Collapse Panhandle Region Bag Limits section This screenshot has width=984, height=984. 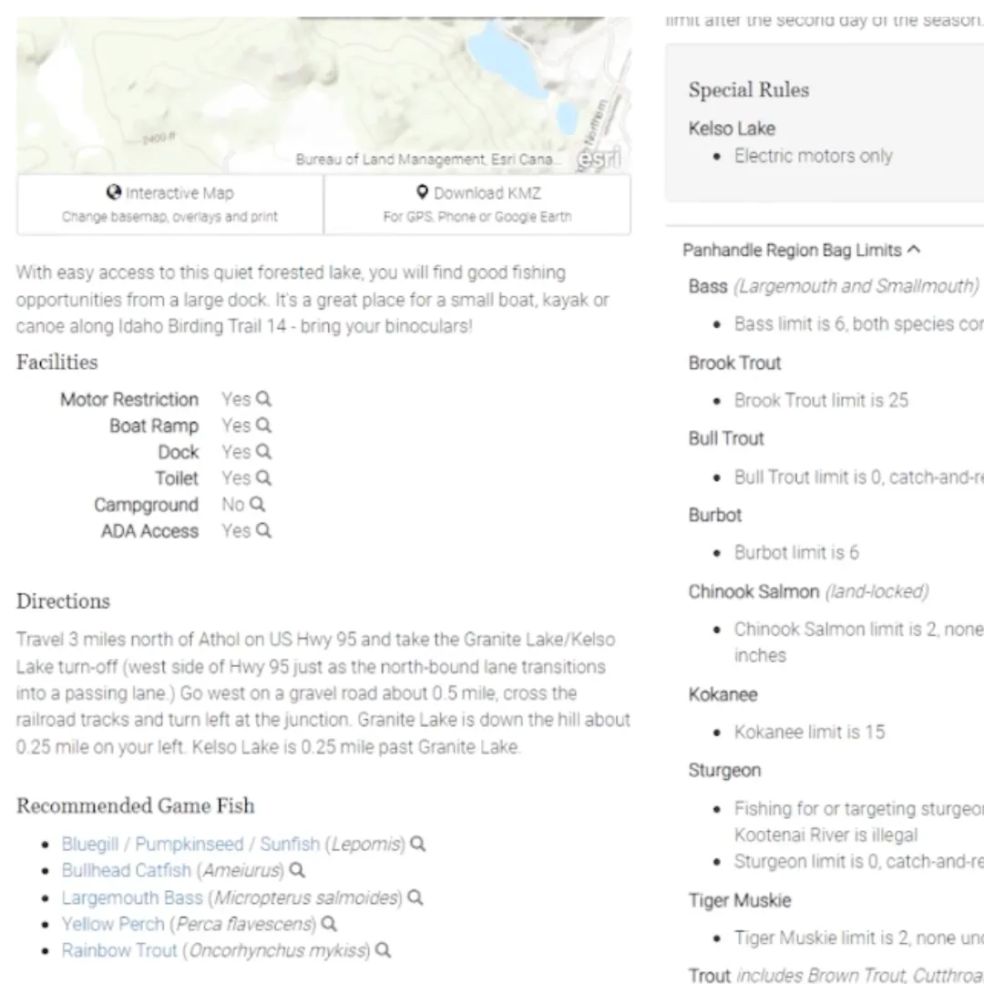[x=802, y=251]
